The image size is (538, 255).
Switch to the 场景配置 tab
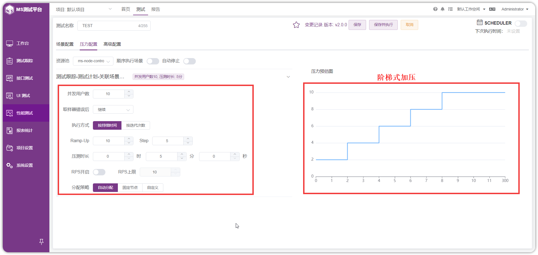pos(65,44)
